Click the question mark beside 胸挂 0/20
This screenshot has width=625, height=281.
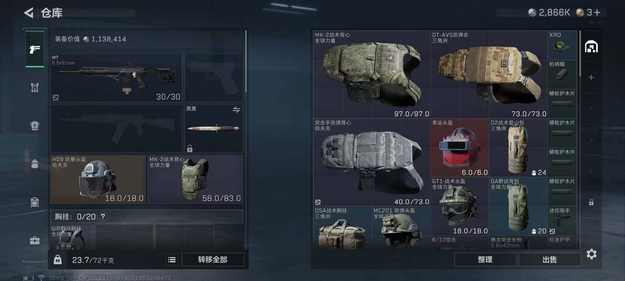click(x=103, y=217)
